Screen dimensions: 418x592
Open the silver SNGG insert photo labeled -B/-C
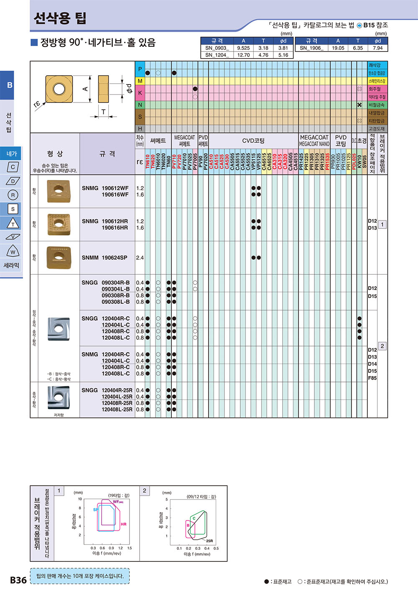59,330
